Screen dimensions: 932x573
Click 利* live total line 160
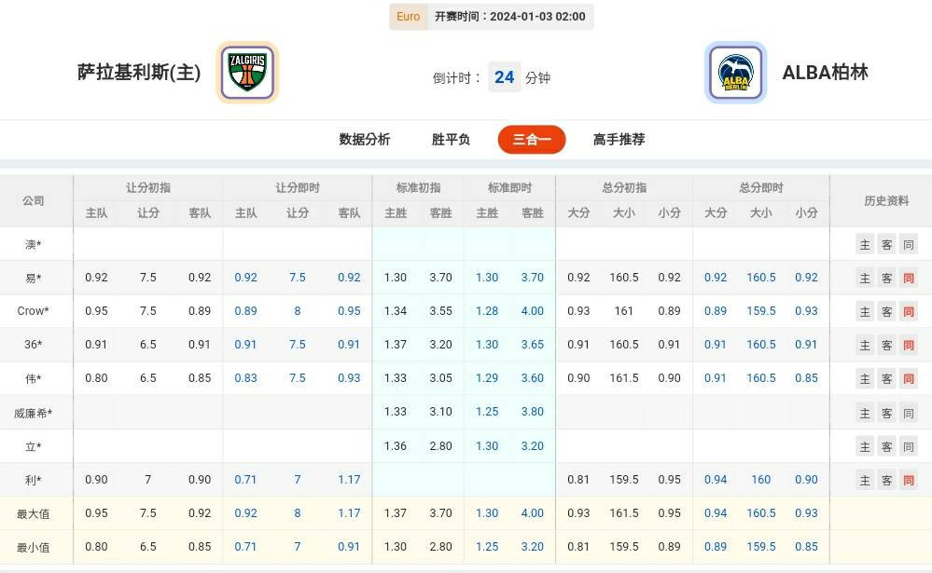761,479
